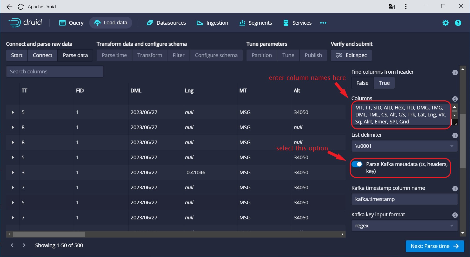Switch to the Datasources tab
The height and width of the screenshot is (257, 470).
click(x=166, y=23)
